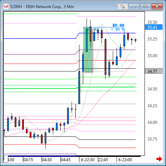166x166 pixels.
Task: Click the blue bar on bottom time scrollbar
Action: click(43, 156)
